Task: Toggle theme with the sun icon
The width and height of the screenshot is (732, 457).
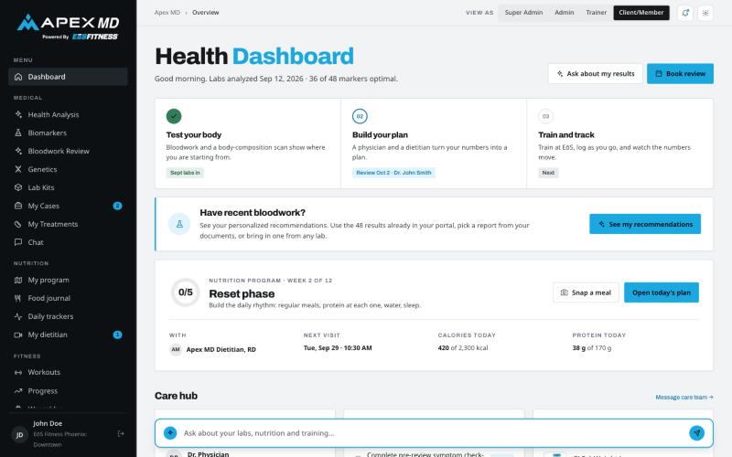Action: tap(705, 13)
